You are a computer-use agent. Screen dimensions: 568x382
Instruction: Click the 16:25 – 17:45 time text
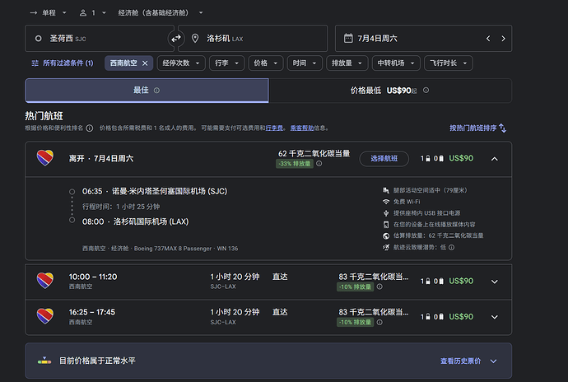coord(92,312)
